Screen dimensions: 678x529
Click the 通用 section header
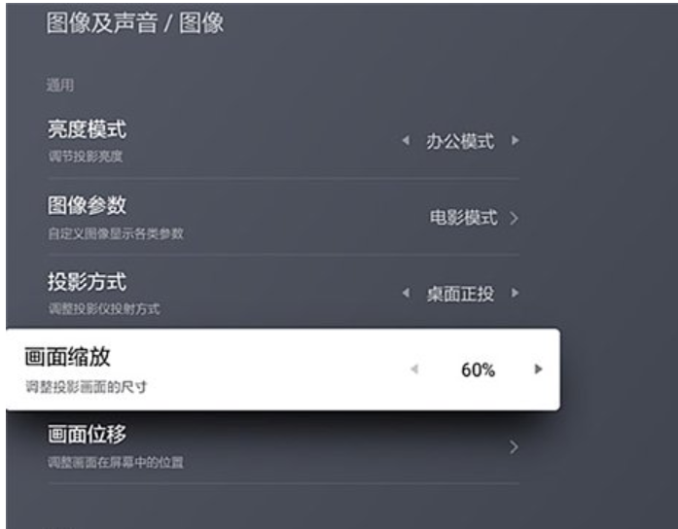click(60, 86)
